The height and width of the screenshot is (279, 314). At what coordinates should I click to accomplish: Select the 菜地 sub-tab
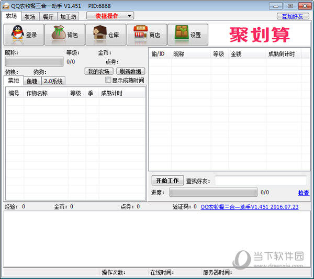(x=14, y=81)
